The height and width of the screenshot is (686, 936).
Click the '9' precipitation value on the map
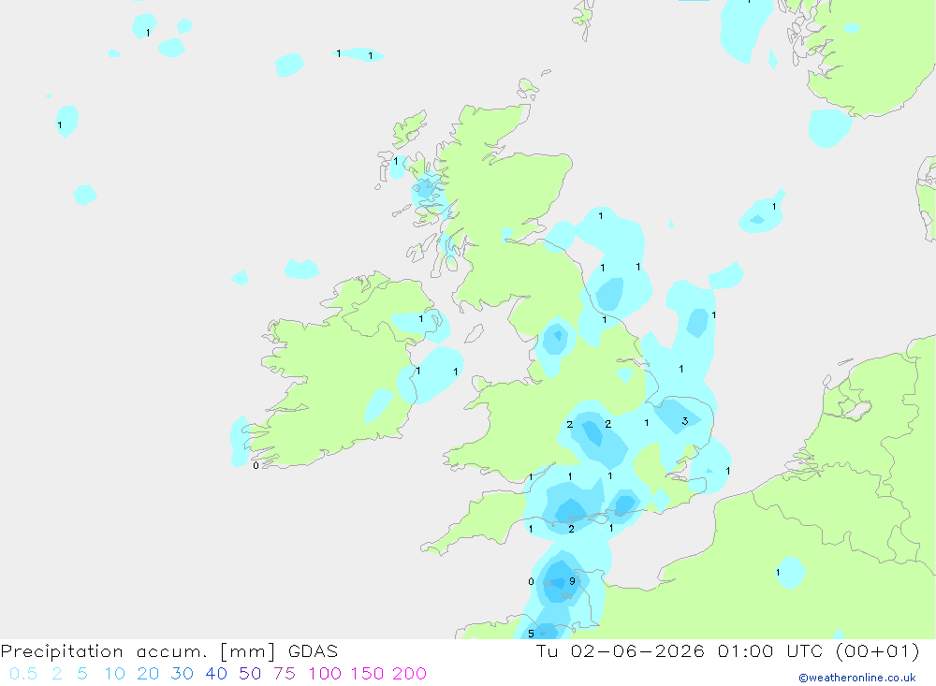[572, 581]
